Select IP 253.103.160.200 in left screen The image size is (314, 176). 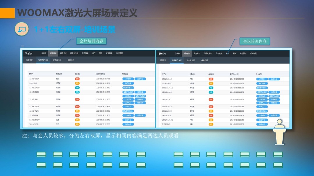[34, 120]
